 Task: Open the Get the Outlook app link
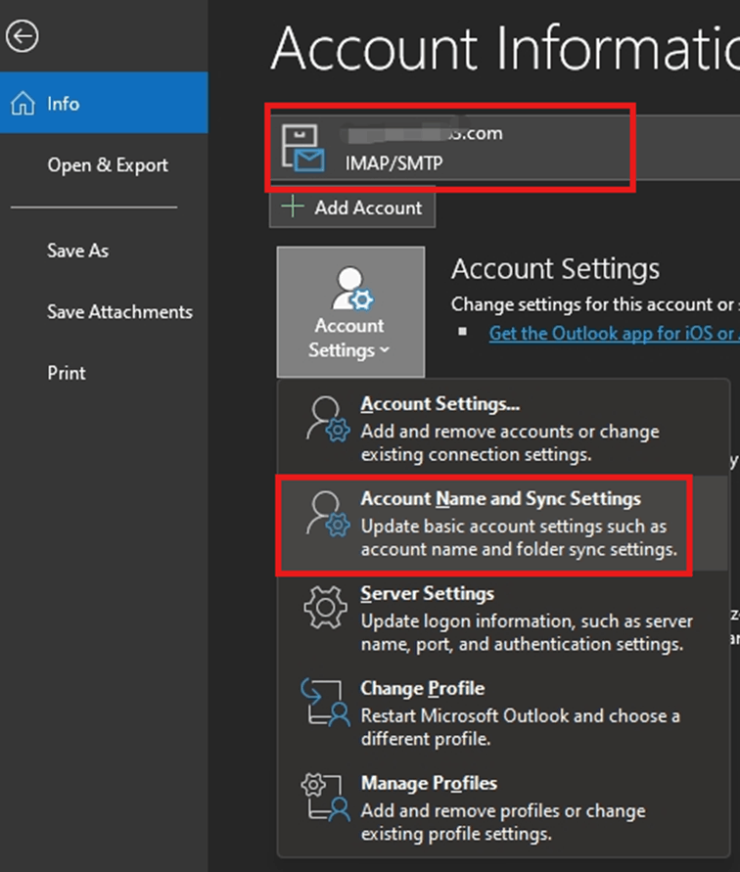click(x=615, y=333)
